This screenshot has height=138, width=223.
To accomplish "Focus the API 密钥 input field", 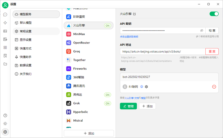I will tap(163, 31).
